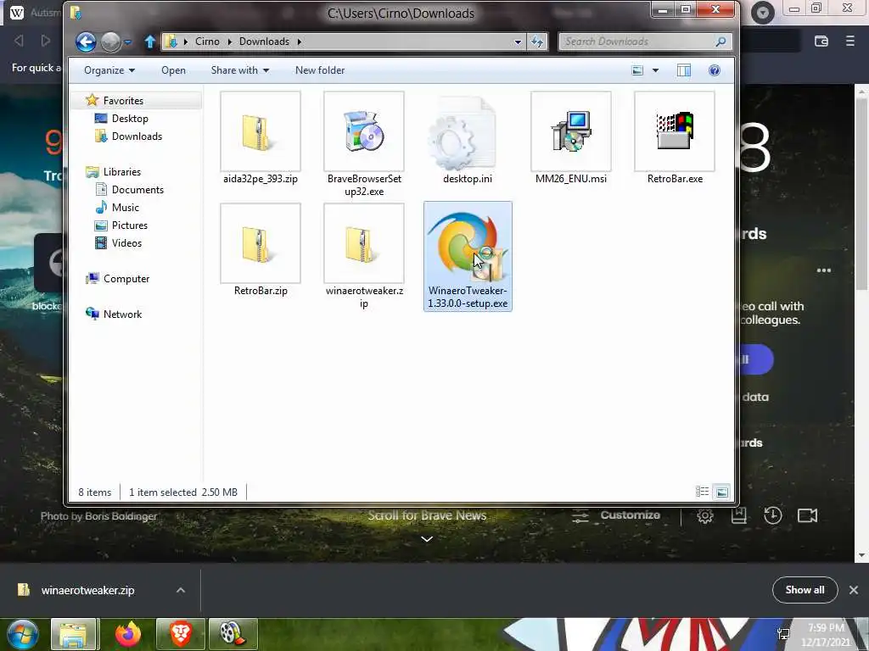Open the Windows Start orb

pyautogui.click(x=22, y=634)
